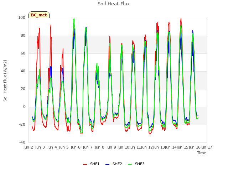
Task: Toggle SHF1 series via legend label
Action: pyautogui.click(x=95, y=164)
